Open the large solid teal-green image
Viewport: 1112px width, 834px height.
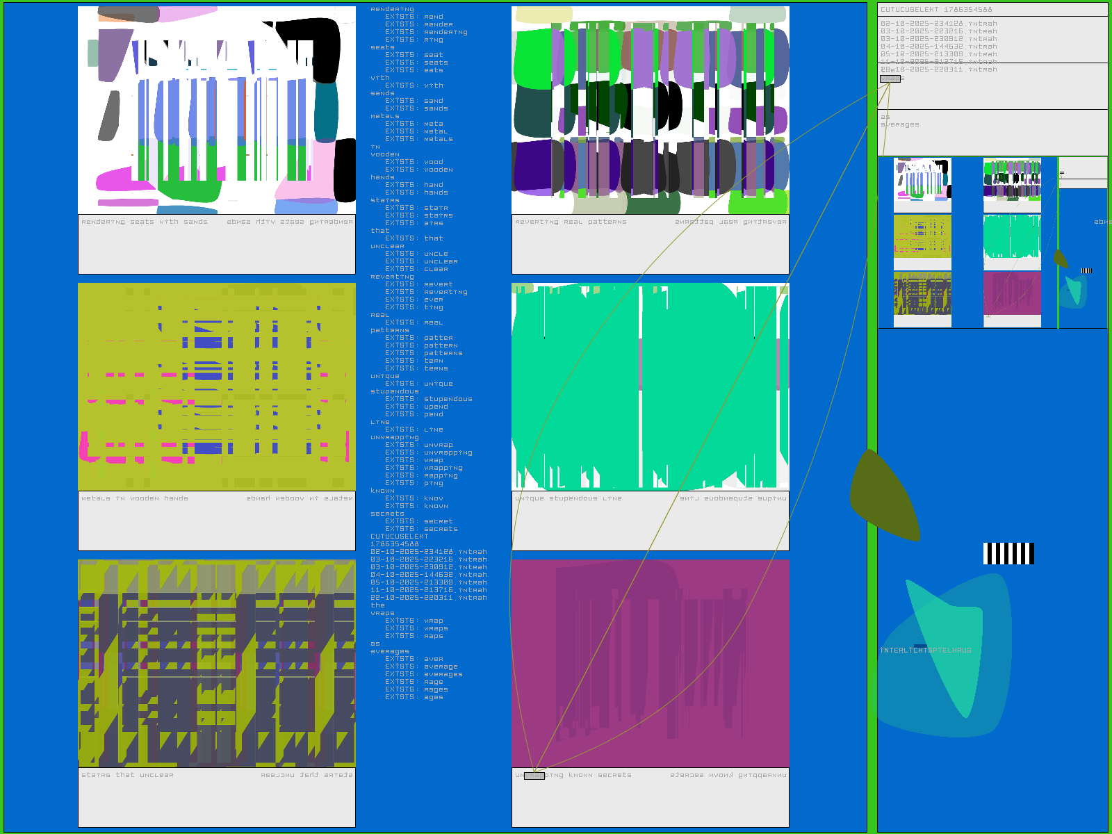[650, 386]
